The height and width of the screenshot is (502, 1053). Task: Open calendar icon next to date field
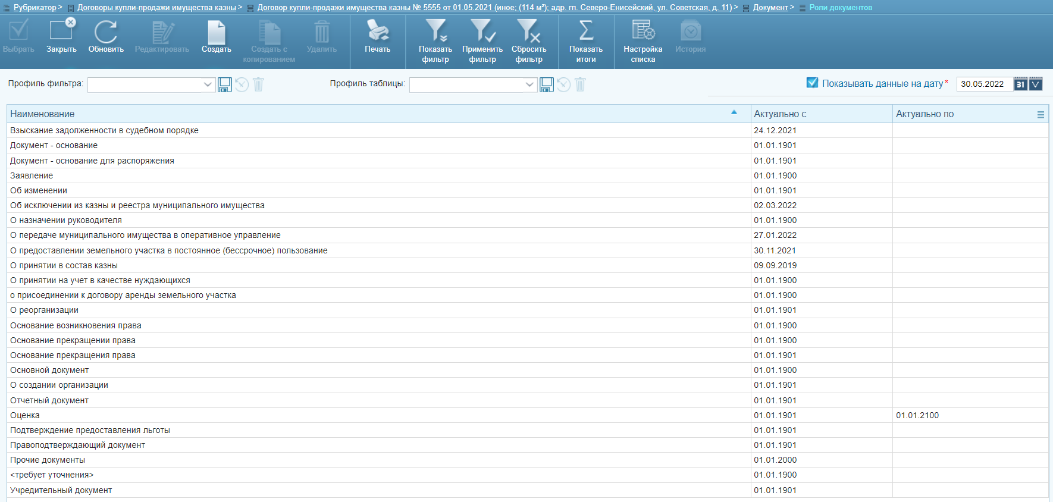pos(1021,84)
